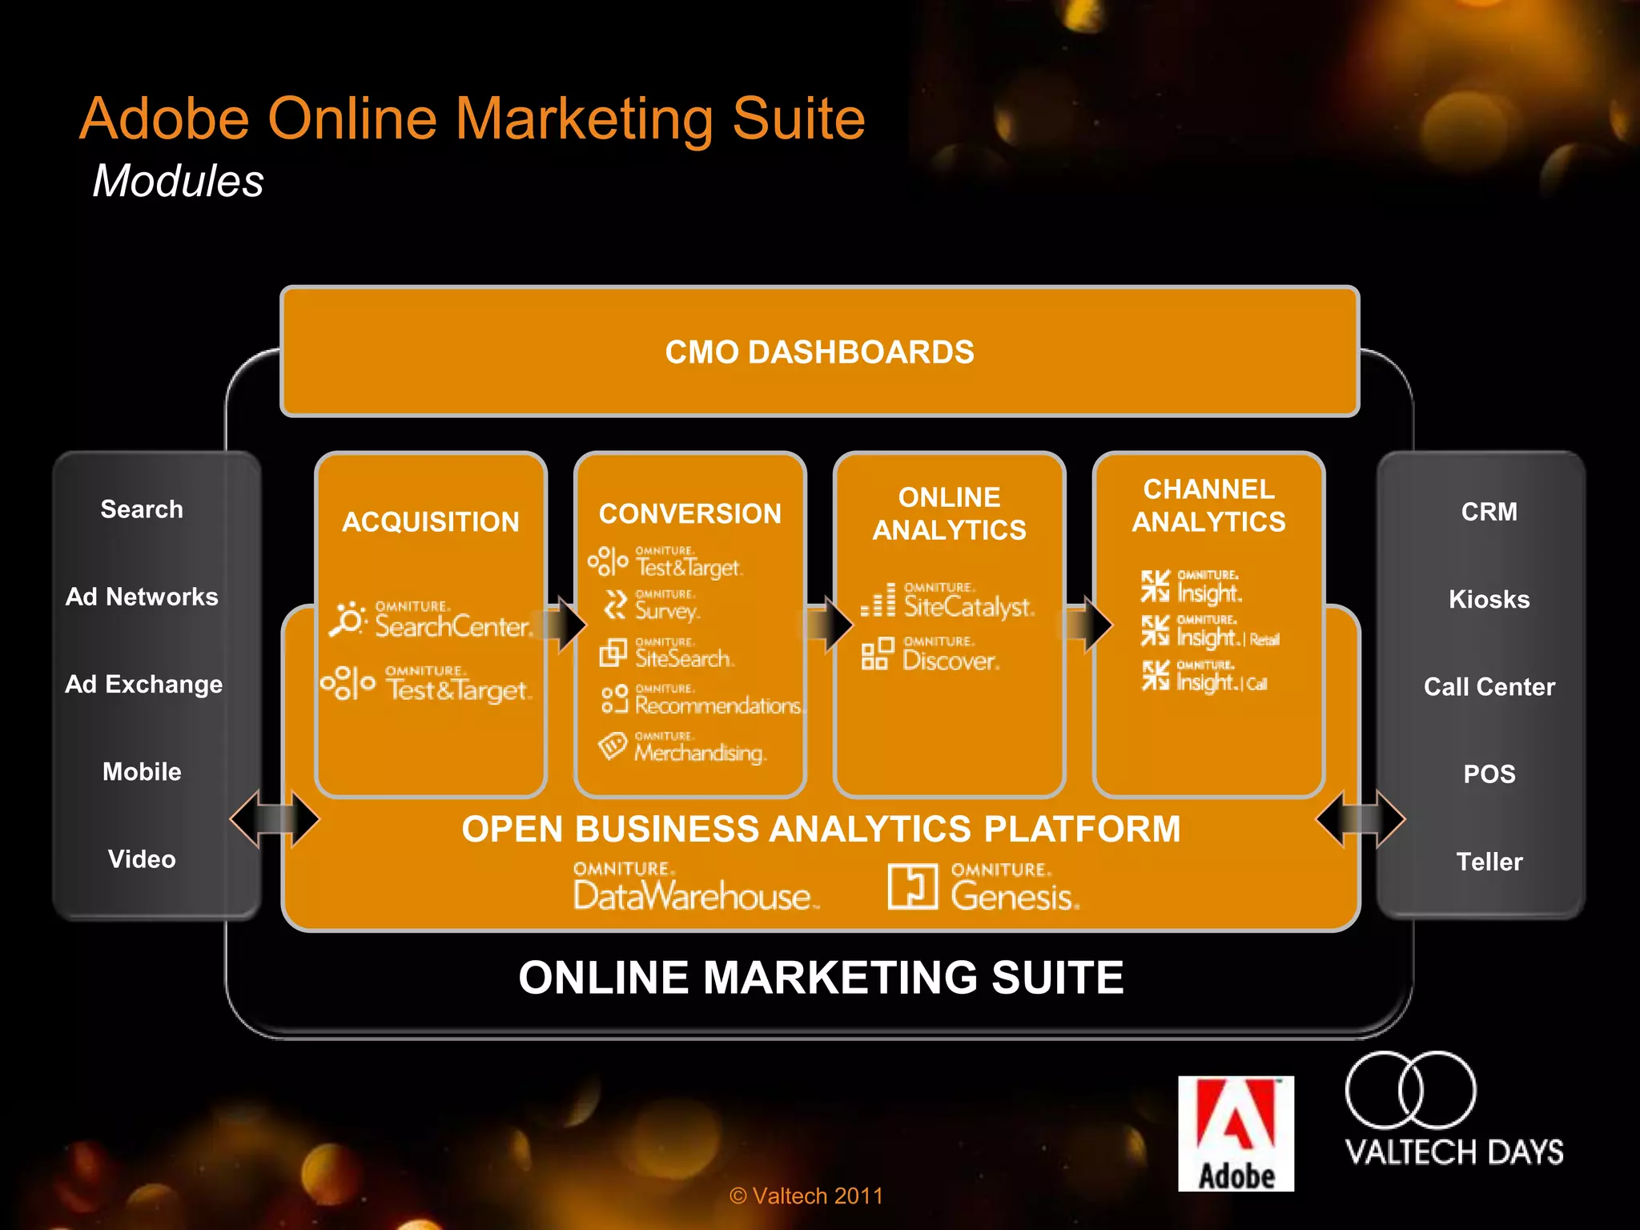Click the Adobe Online Marketing Suite title
This screenshot has width=1640, height=1230.
coord(472,119)
